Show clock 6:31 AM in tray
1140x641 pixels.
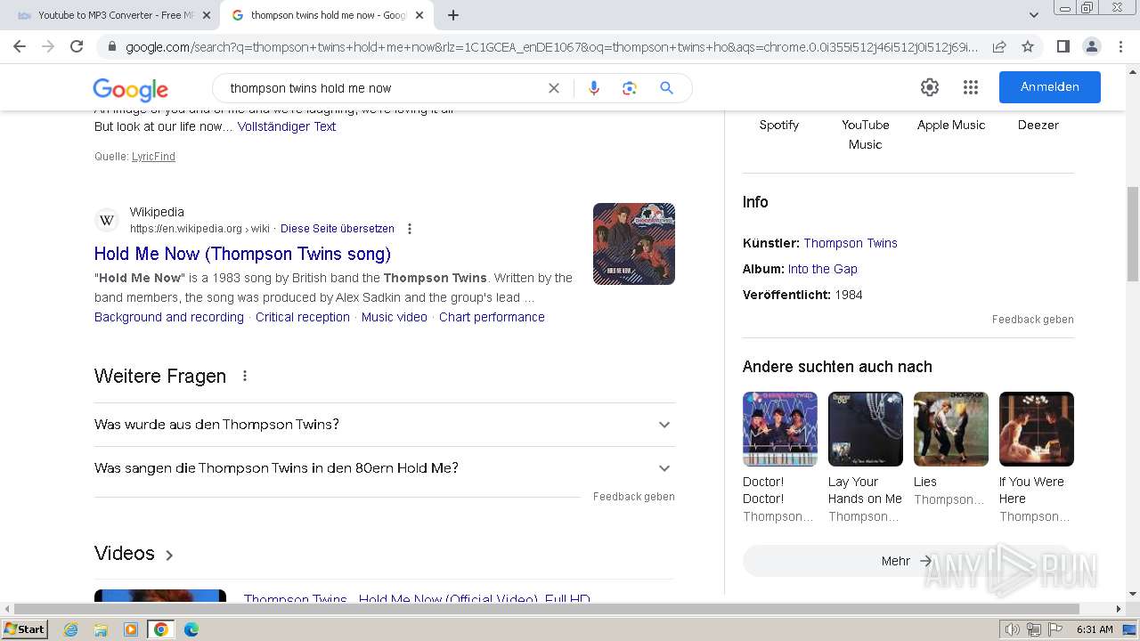[x=1095, y=629]
